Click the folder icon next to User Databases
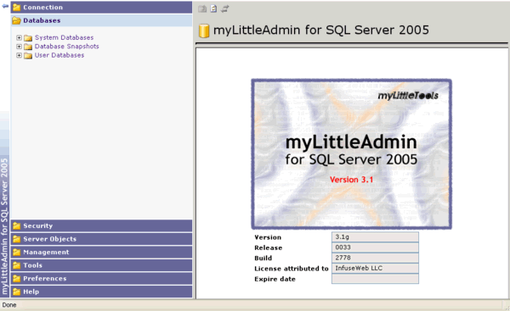The height and width of the screenshot is (311, 510). click(28, 55)
